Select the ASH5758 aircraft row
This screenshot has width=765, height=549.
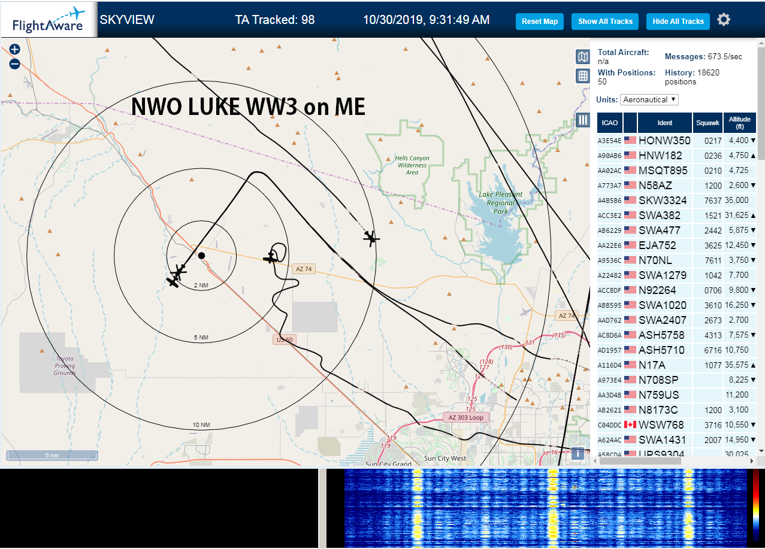click(676, 335)
